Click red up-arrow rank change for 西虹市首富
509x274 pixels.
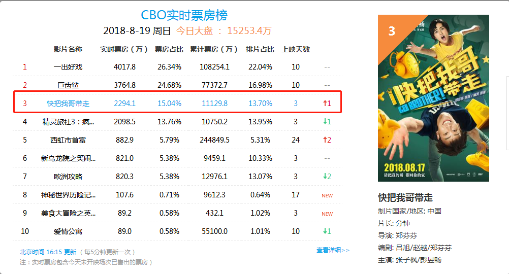coord(327,140)
